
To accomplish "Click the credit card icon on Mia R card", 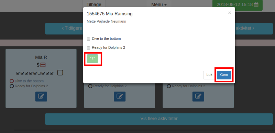I will pyautogui.click(x=43, y=65).
